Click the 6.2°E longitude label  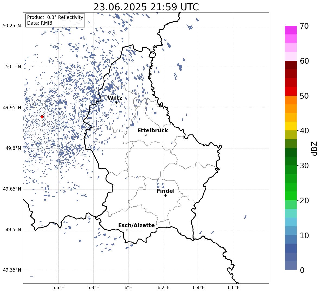163,288
